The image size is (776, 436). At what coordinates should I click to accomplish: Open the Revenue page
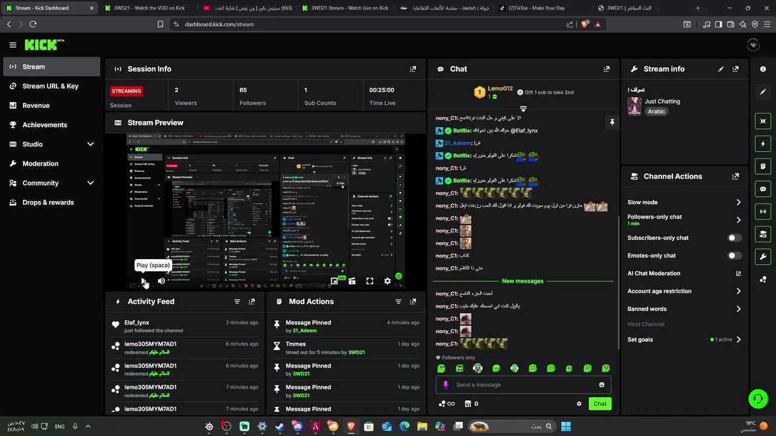(52, 105)
